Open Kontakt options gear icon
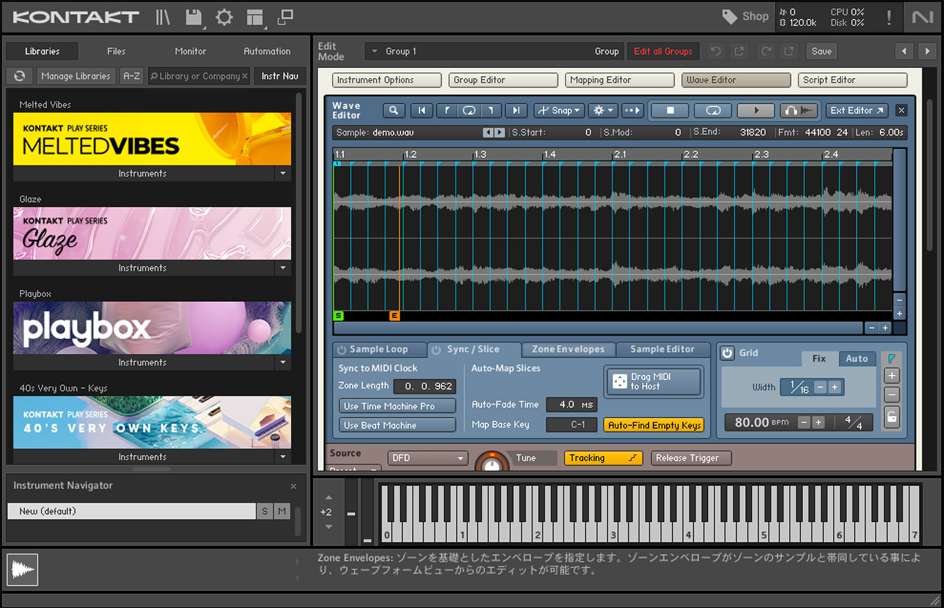 coord(224,17)
